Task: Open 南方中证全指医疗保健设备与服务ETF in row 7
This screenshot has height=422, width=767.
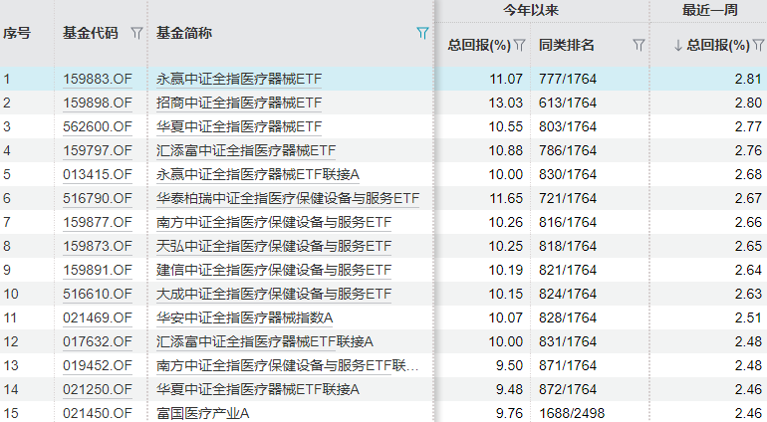Action: (x=274, y=222)
